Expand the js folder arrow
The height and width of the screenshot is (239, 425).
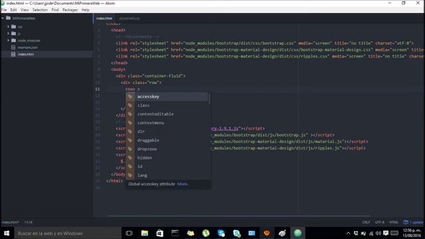(x=8, y=33)
